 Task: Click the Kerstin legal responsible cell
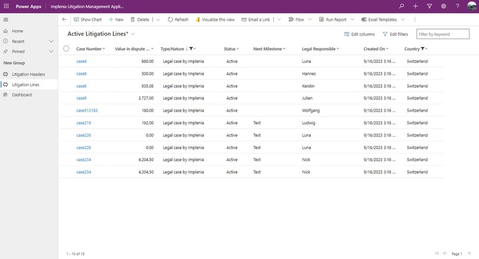click(308, 86)
